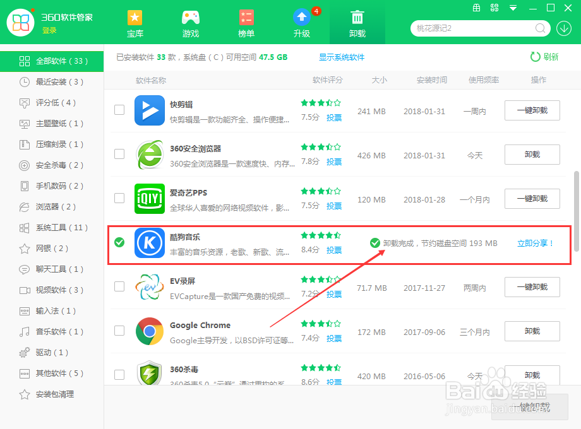The height and width of the screenshot is (429, 581).
Task: Select 其他软件 (5) category
Action: click(52, 373)
